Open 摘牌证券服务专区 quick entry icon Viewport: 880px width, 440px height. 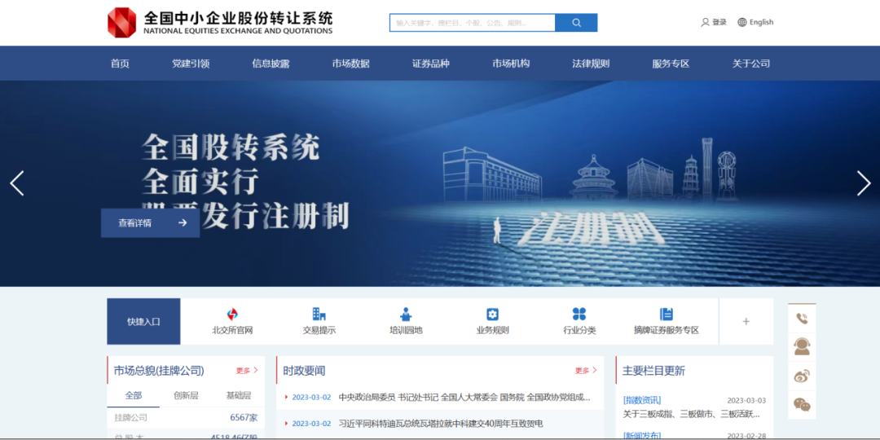coord(667,315)
